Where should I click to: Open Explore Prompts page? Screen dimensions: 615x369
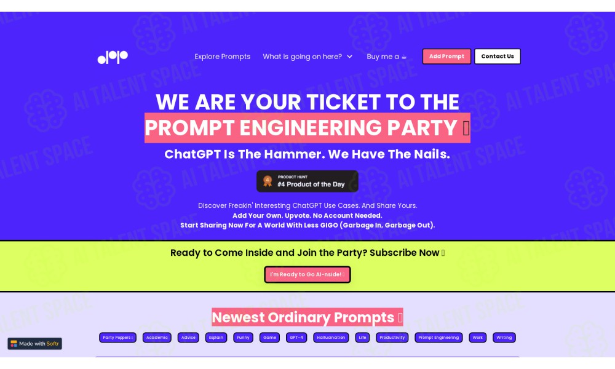pyautogui.click(x=223, y=57)
